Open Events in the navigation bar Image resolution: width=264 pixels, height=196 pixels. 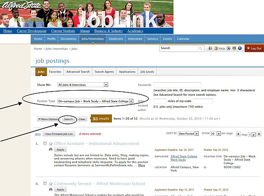[x=167, y=39]
